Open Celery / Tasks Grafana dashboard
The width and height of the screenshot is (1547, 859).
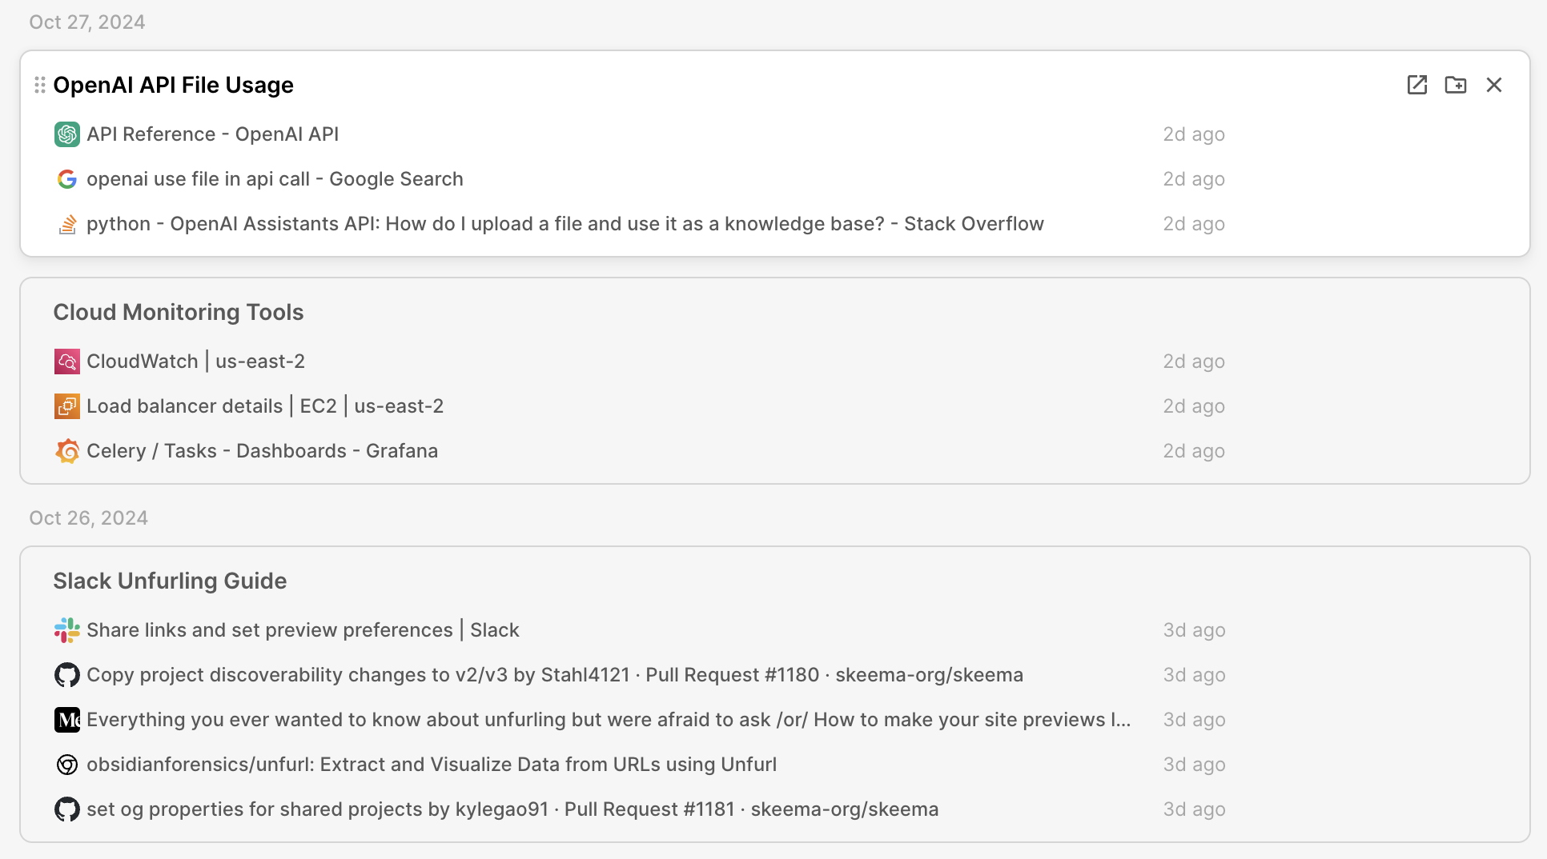263,451
